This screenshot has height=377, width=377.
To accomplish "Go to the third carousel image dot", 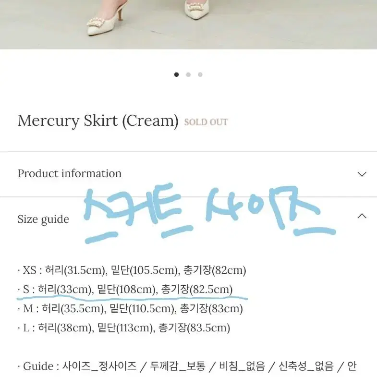I will coord(200,74).
